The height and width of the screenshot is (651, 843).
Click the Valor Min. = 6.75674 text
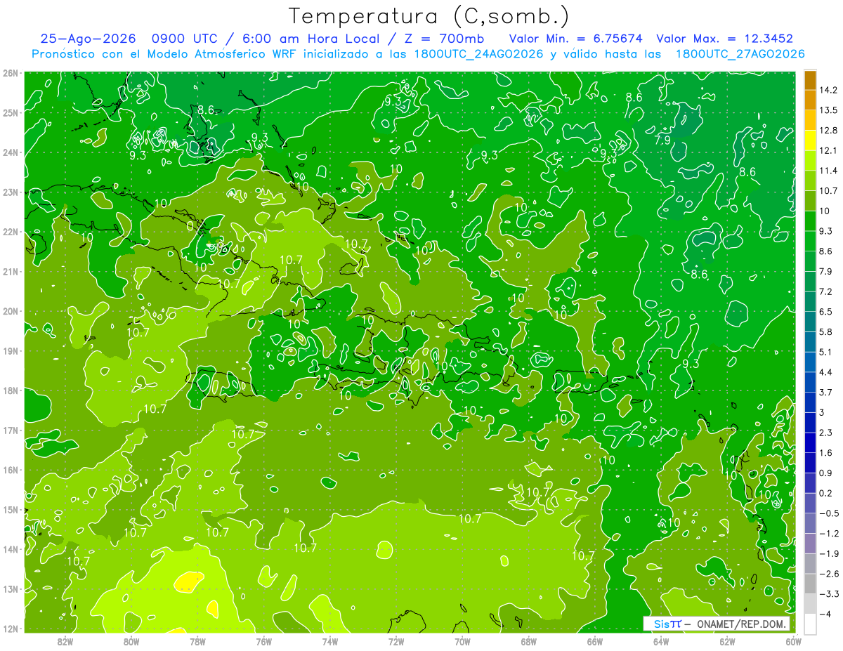click(x=575, y=39)
